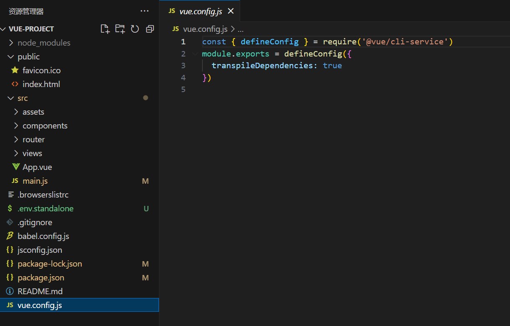Open main.js file
The image size is (510, 326).
tap(35, 181)
